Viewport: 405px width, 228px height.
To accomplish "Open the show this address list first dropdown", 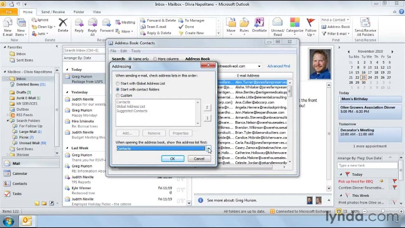I will point(209,149).
